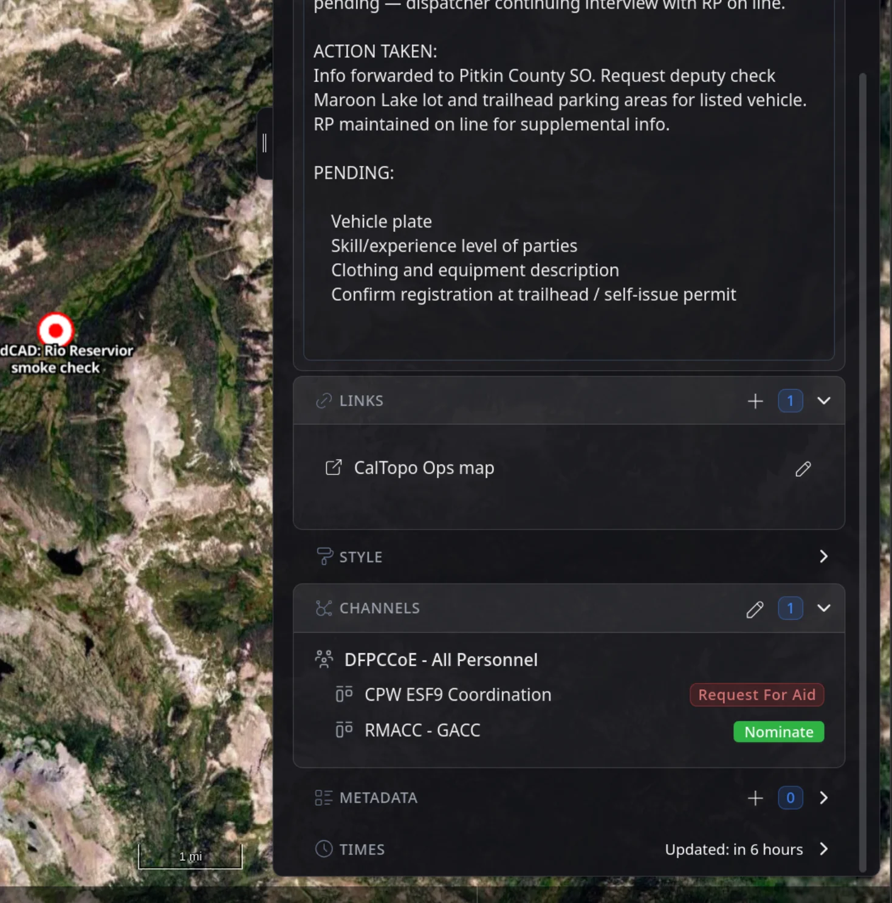Select CPW ESF9 Coordination channel
Image resolution: width=892 pixels, height=903 pixels.
coord(458,695)
